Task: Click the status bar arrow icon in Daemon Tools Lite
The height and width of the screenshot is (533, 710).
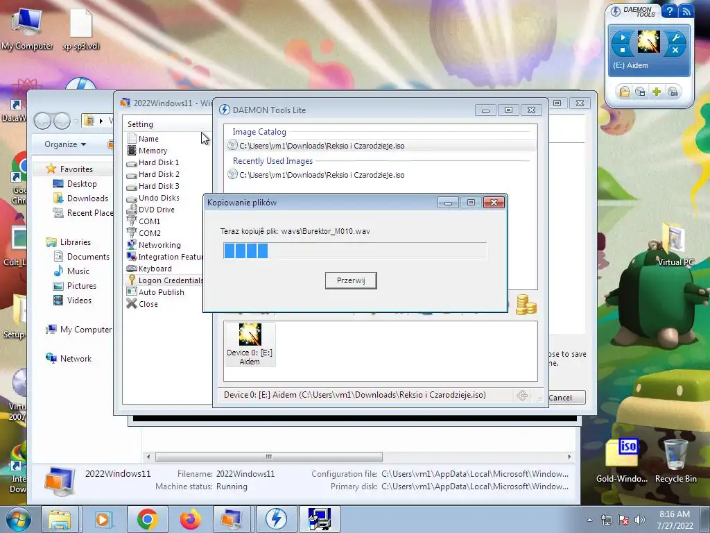Action: [521, 395]
